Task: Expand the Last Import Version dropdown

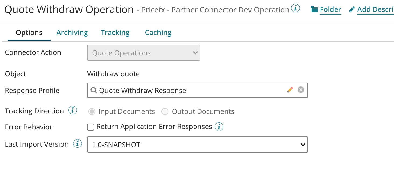Action: (x=198, y=145)
